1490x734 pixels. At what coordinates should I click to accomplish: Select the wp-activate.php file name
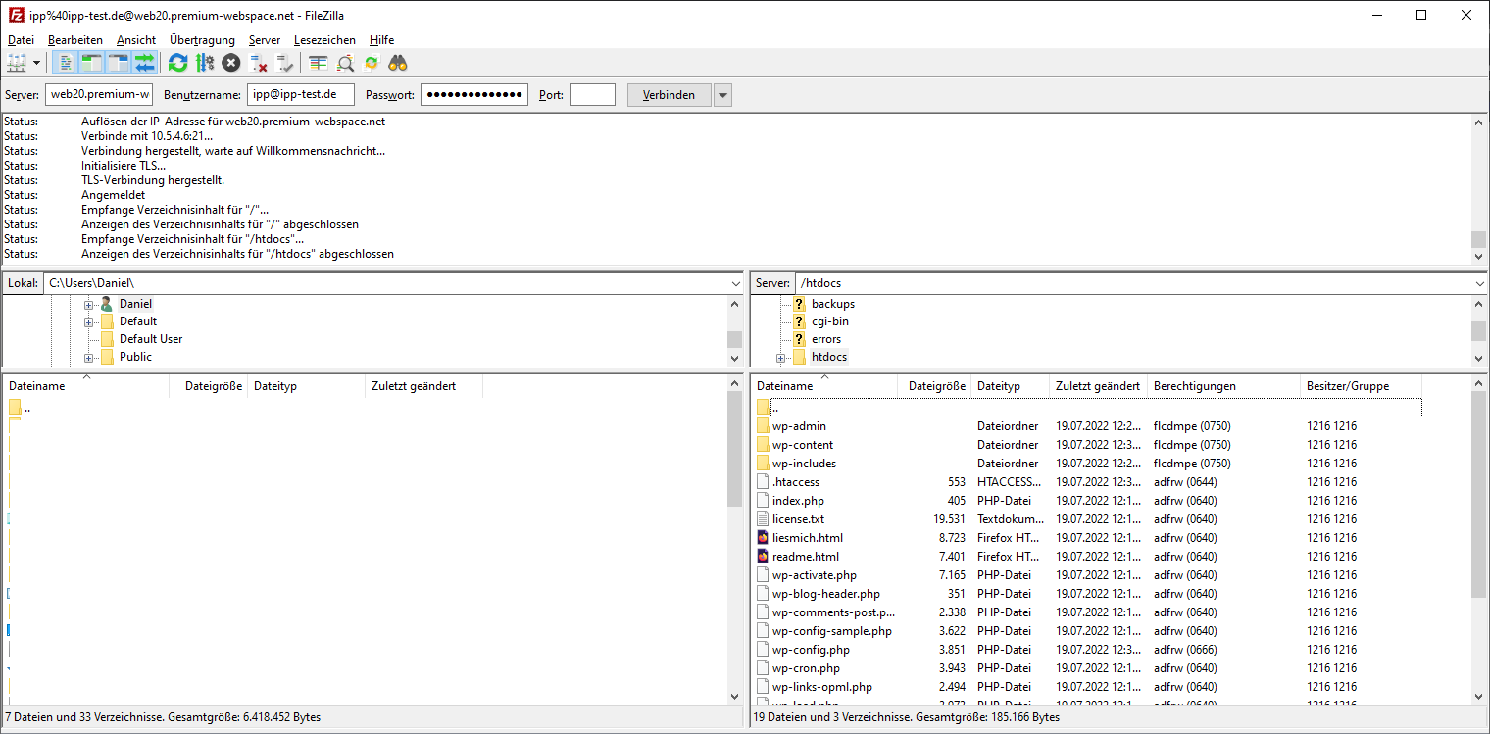(815, 575)
